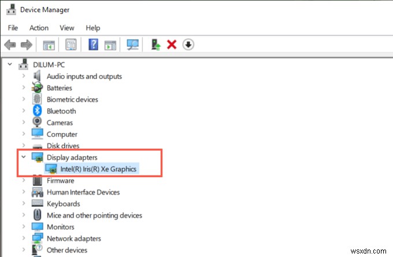Select the Human Interface Devices label
The width and height of the screenshot is (393, 257).
(83, 192)
